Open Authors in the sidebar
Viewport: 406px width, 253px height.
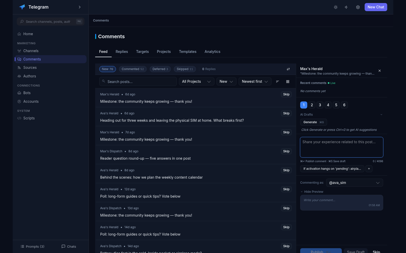(x=50, y=76)
